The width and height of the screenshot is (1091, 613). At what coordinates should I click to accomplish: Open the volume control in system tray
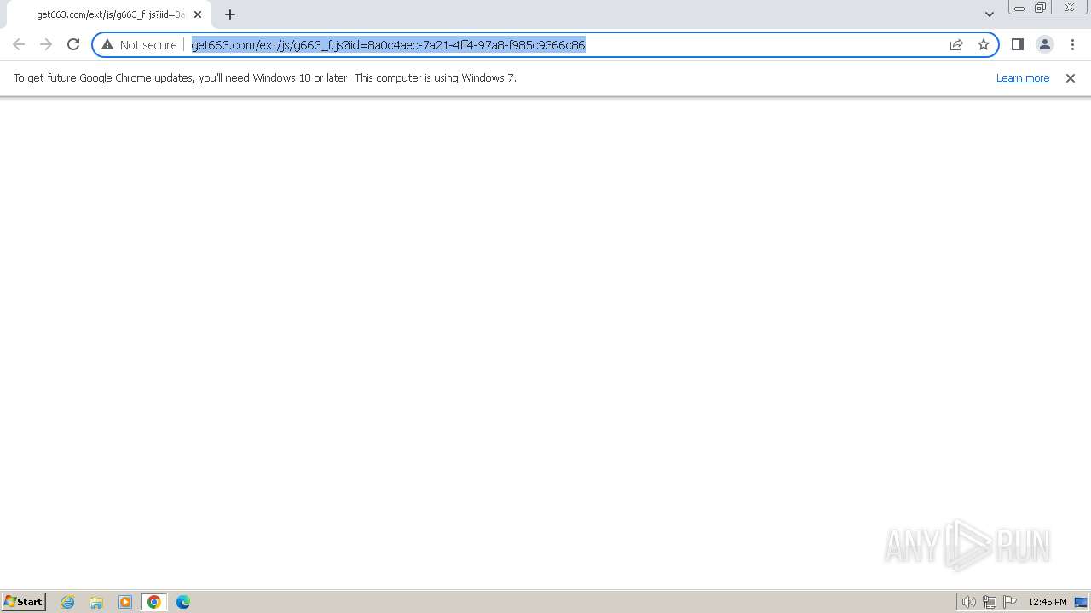point(968,602)
